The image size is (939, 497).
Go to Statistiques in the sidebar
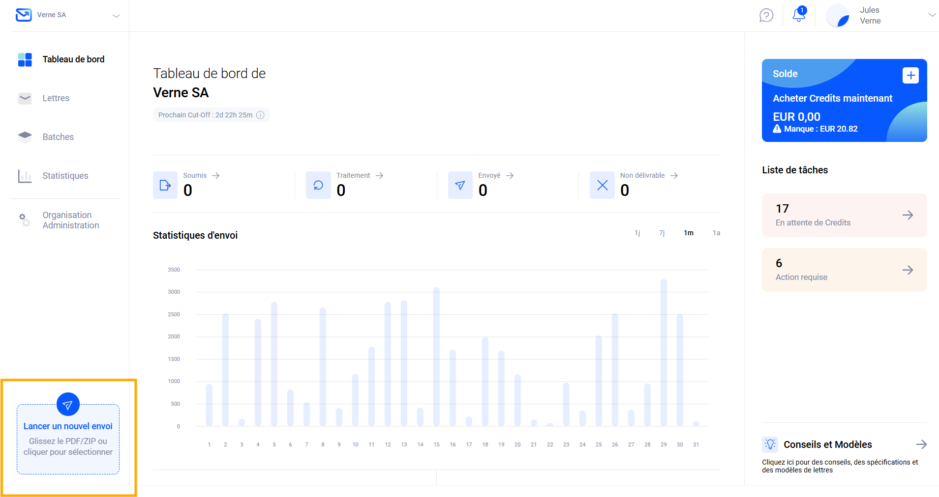click(65, 176)
